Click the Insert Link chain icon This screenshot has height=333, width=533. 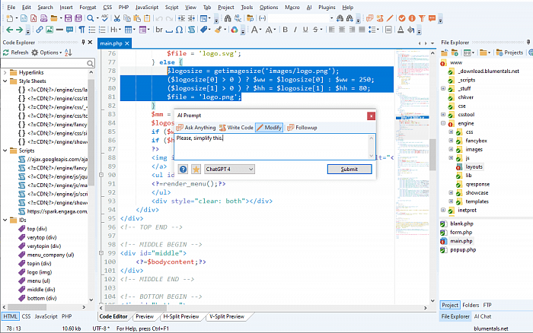coord(39,30)
